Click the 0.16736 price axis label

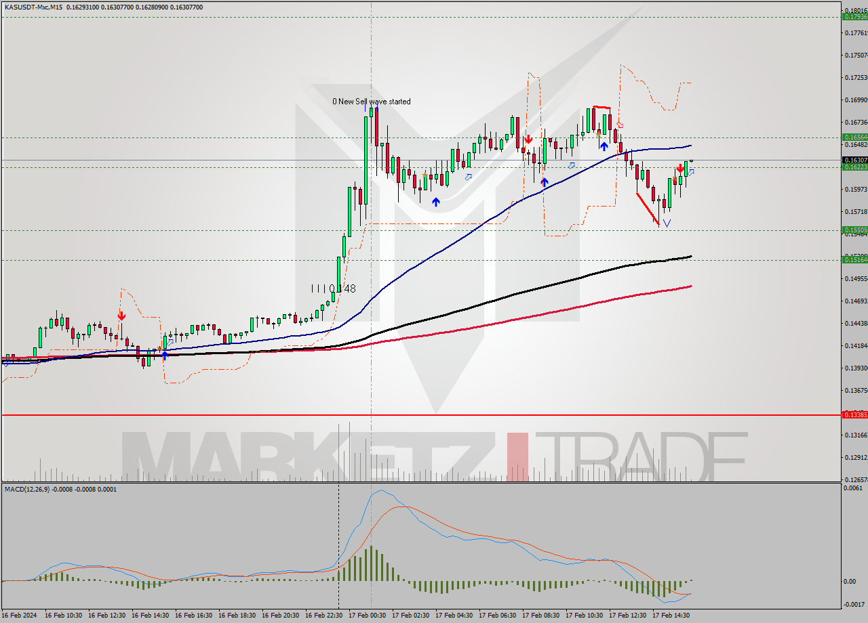tap(855, 123)
